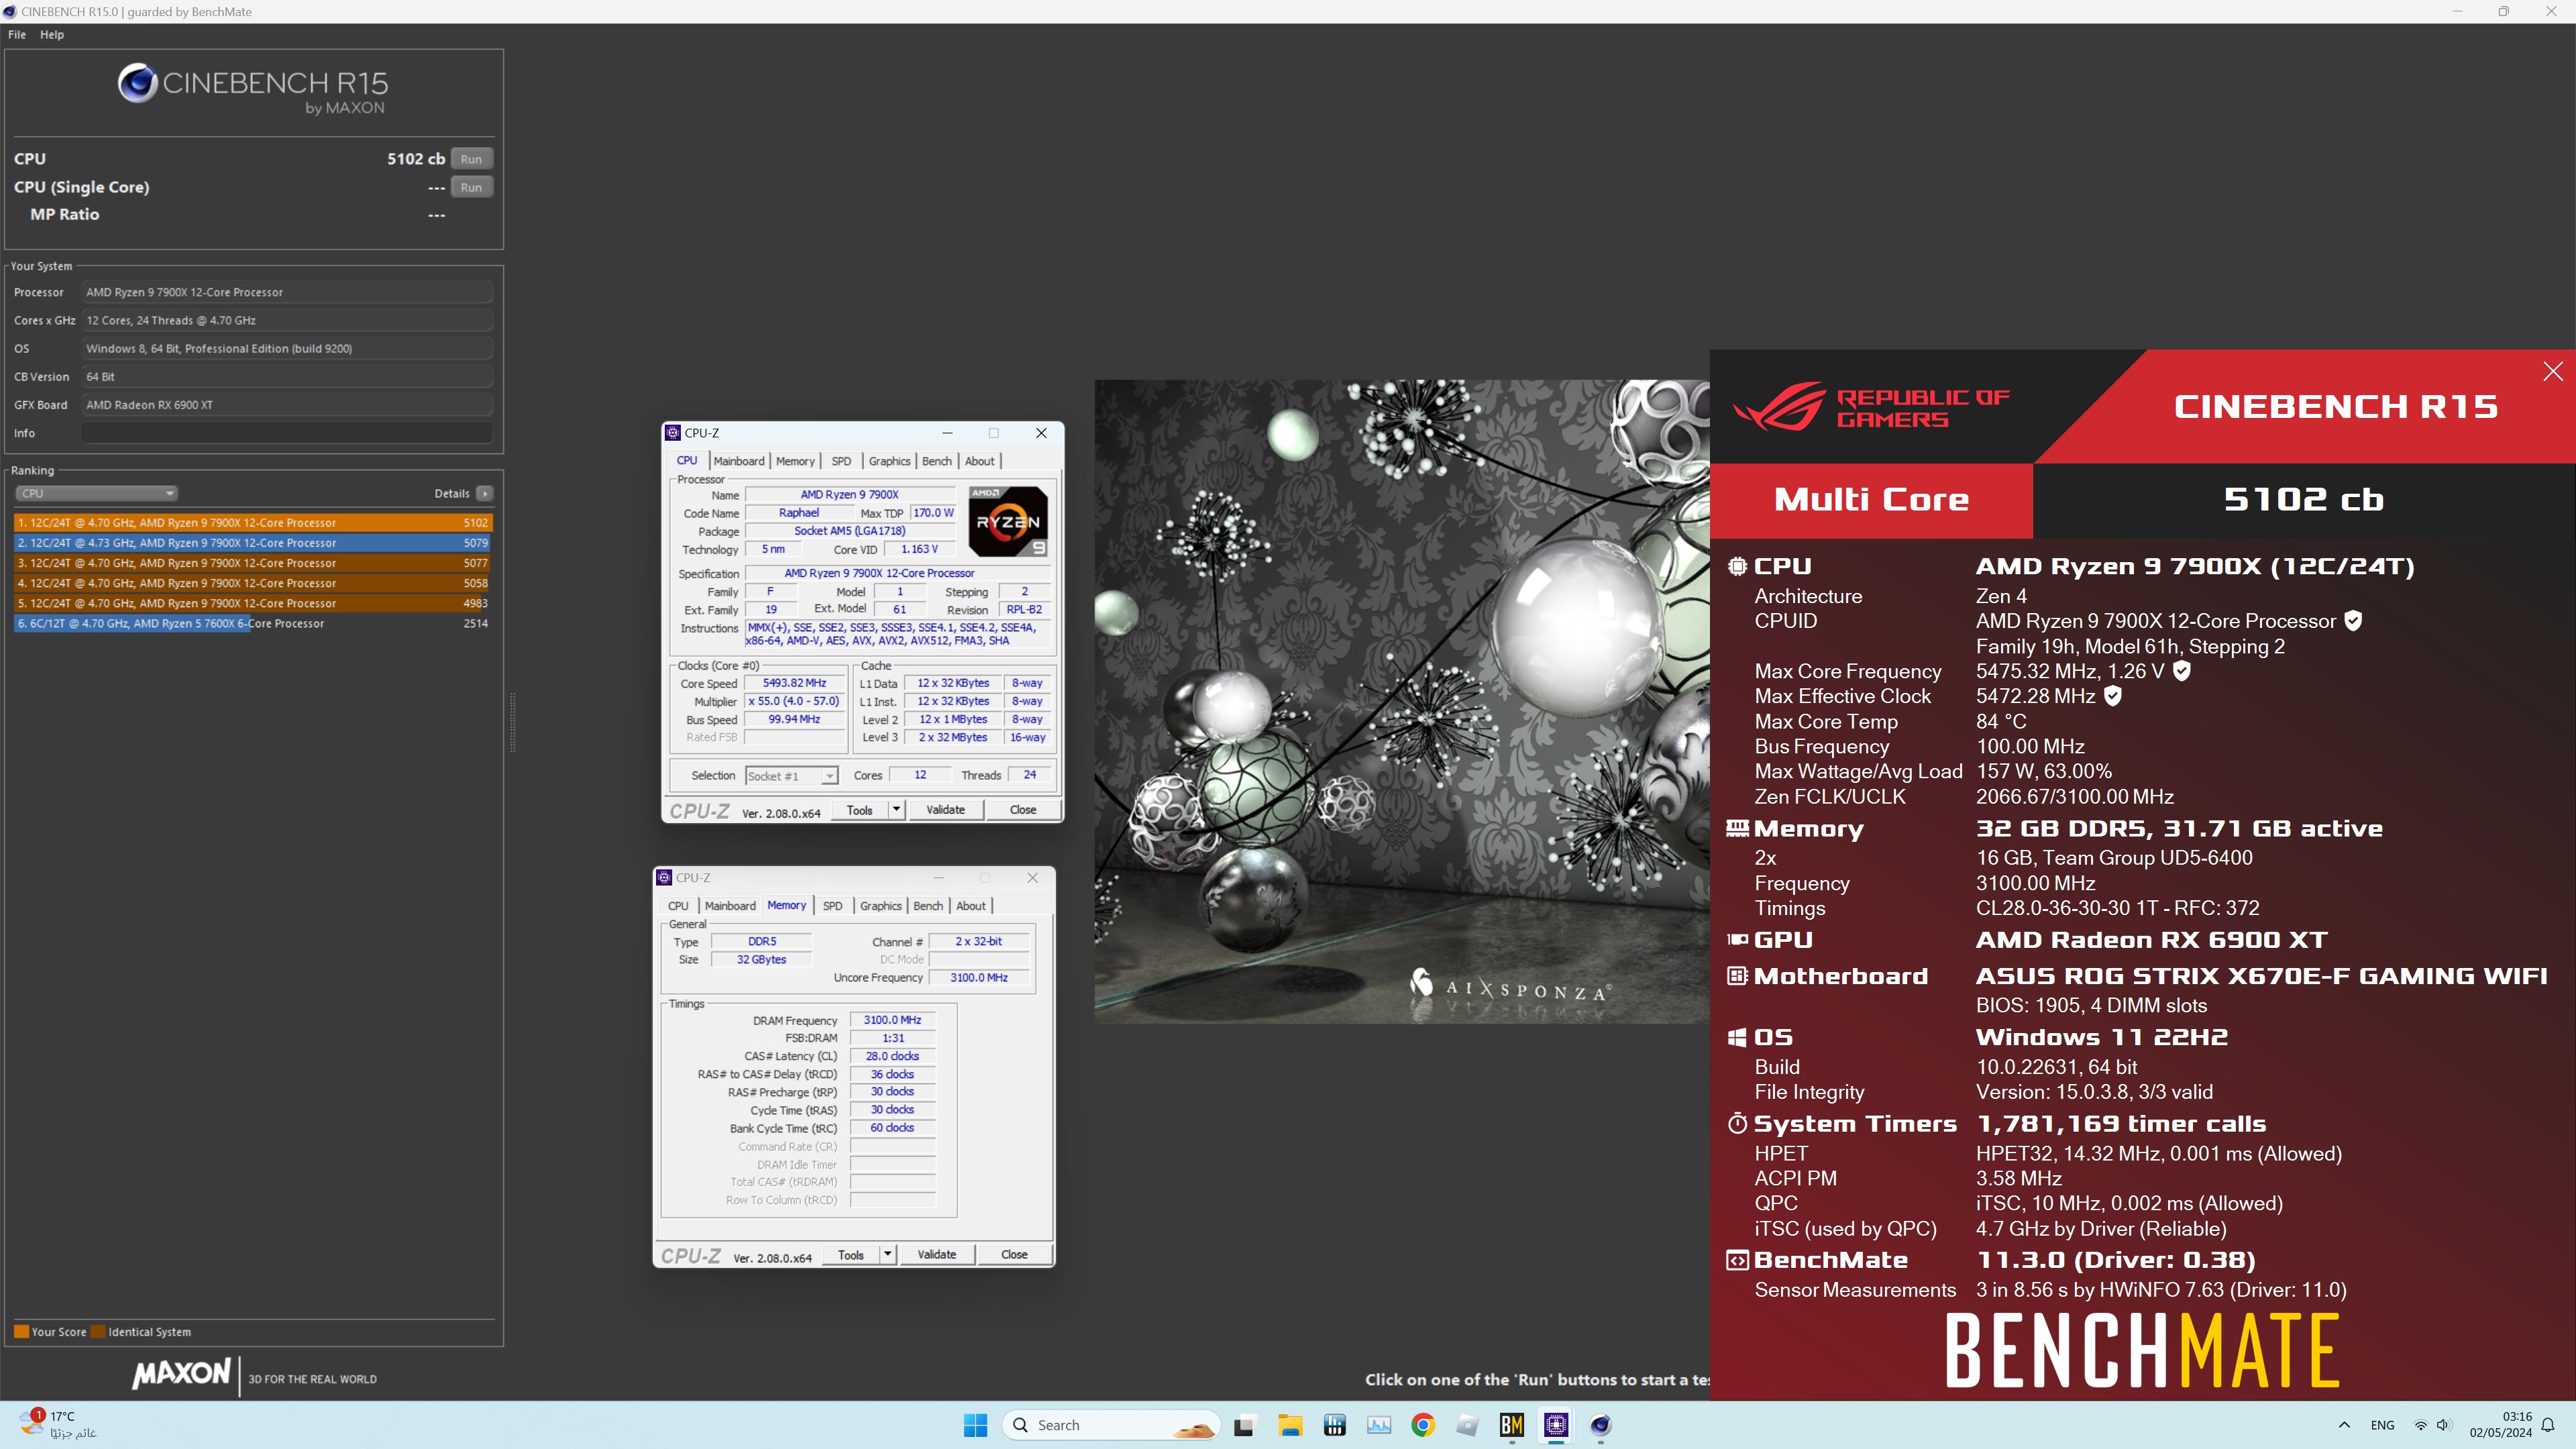Select ranking entry with score 5058
The width and height of the screenshot is (2576, 1449).
click(253, 583)
